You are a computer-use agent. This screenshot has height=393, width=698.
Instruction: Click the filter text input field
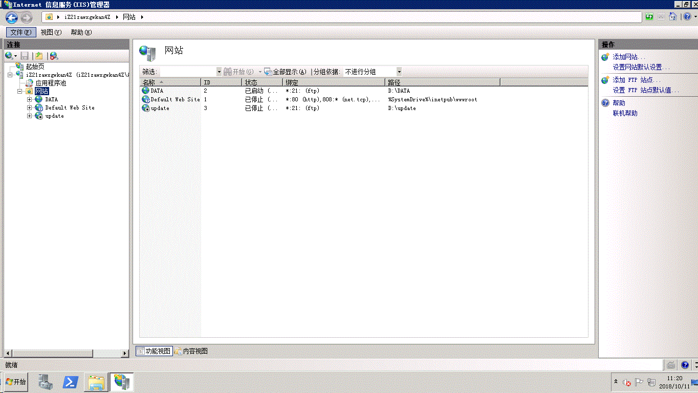tap(187, 72)
